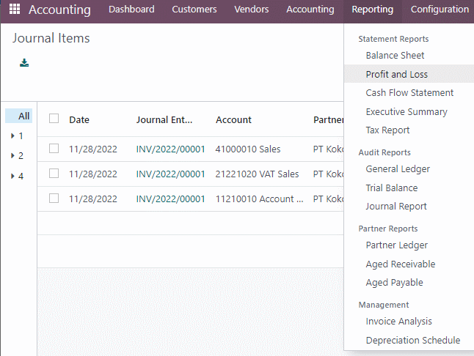474x356 pixels.
Task: Toggle the select-all checkbox in header
Action: (x=54, y=118)
